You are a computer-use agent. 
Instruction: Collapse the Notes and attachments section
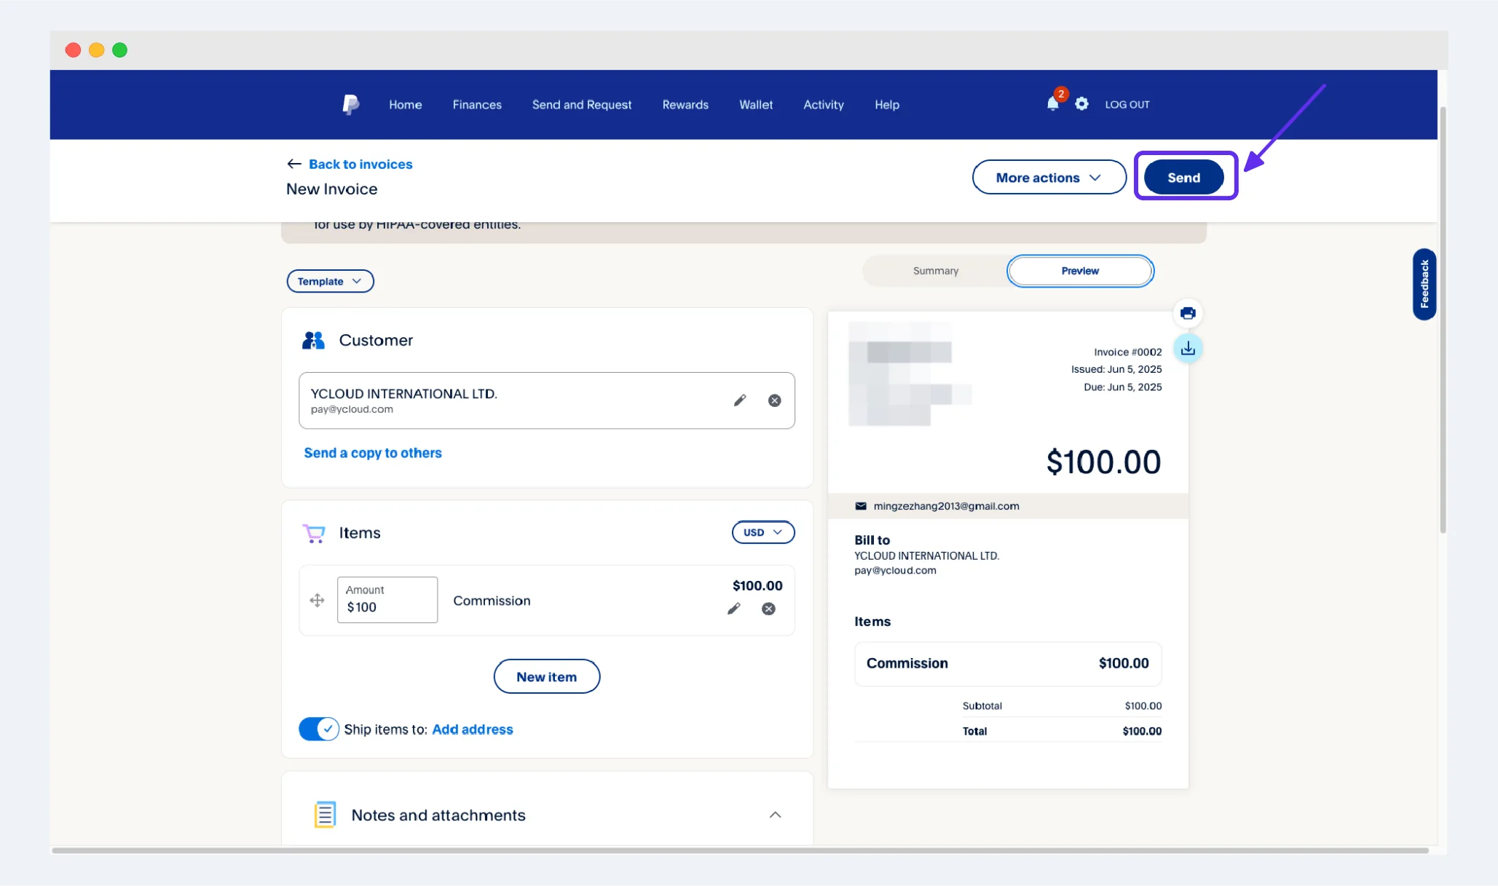[x=776, y=815]
